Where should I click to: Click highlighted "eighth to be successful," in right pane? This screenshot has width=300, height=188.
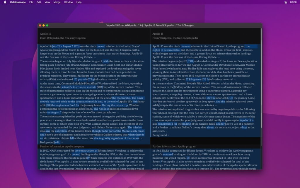(x=166, y=50)
